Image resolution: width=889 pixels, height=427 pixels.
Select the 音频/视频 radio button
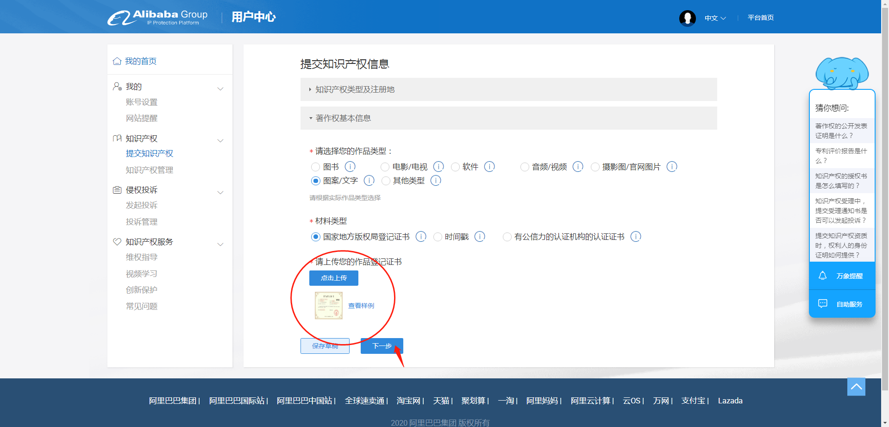tap(525, 167)
